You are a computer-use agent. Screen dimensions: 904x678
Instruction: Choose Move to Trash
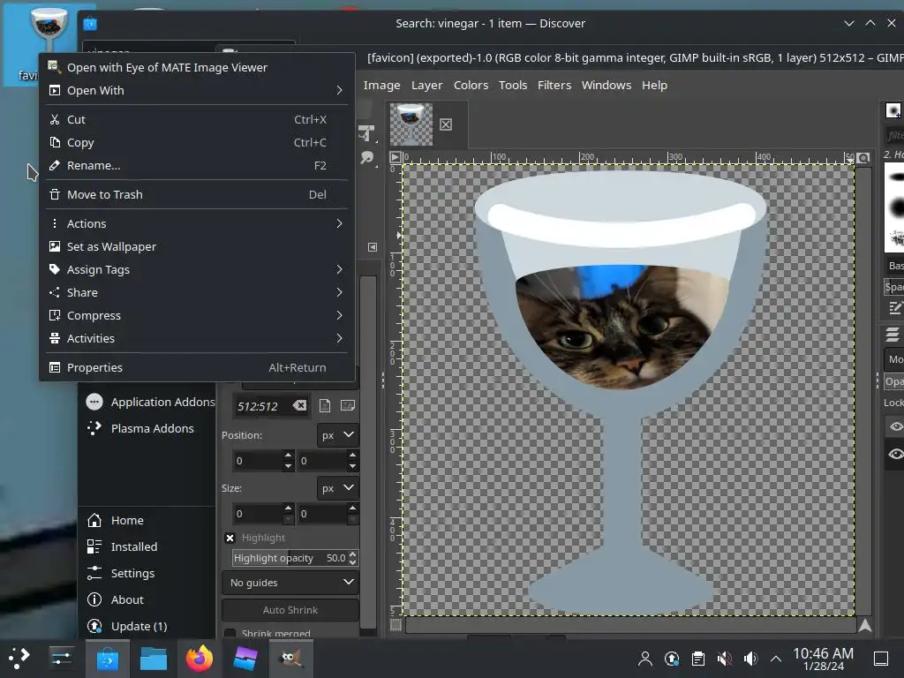click(197, 195)
